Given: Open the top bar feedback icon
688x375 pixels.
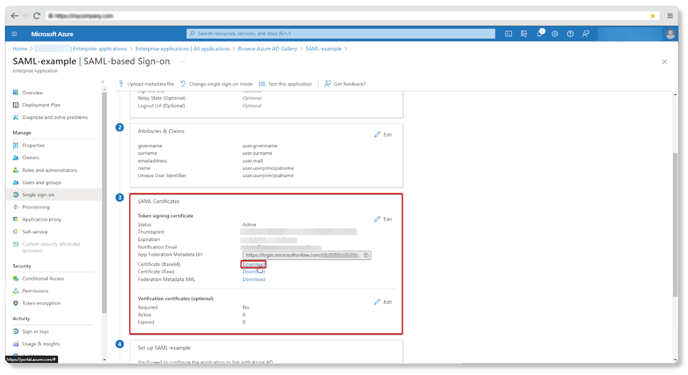Looking at the screenshot, I should pyautogui.click(x=586, y=34).
